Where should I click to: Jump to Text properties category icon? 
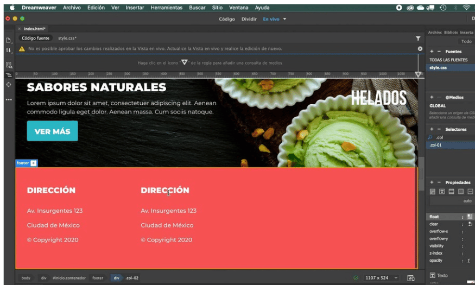click(442, 192)
